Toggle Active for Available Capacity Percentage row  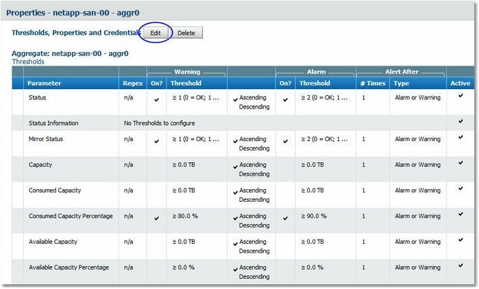tap(461, 265)
